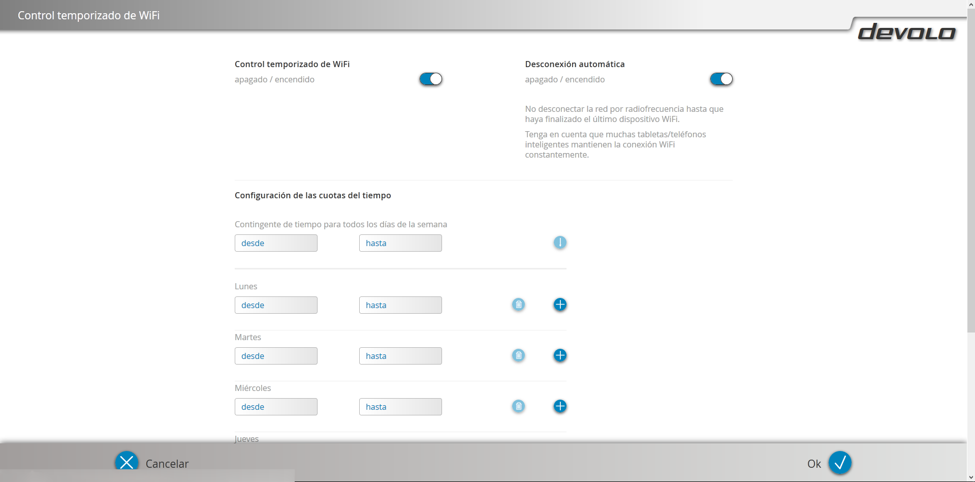
Task: Click the 'No desconectar la red' description text
Action: [x=624, y=114]
